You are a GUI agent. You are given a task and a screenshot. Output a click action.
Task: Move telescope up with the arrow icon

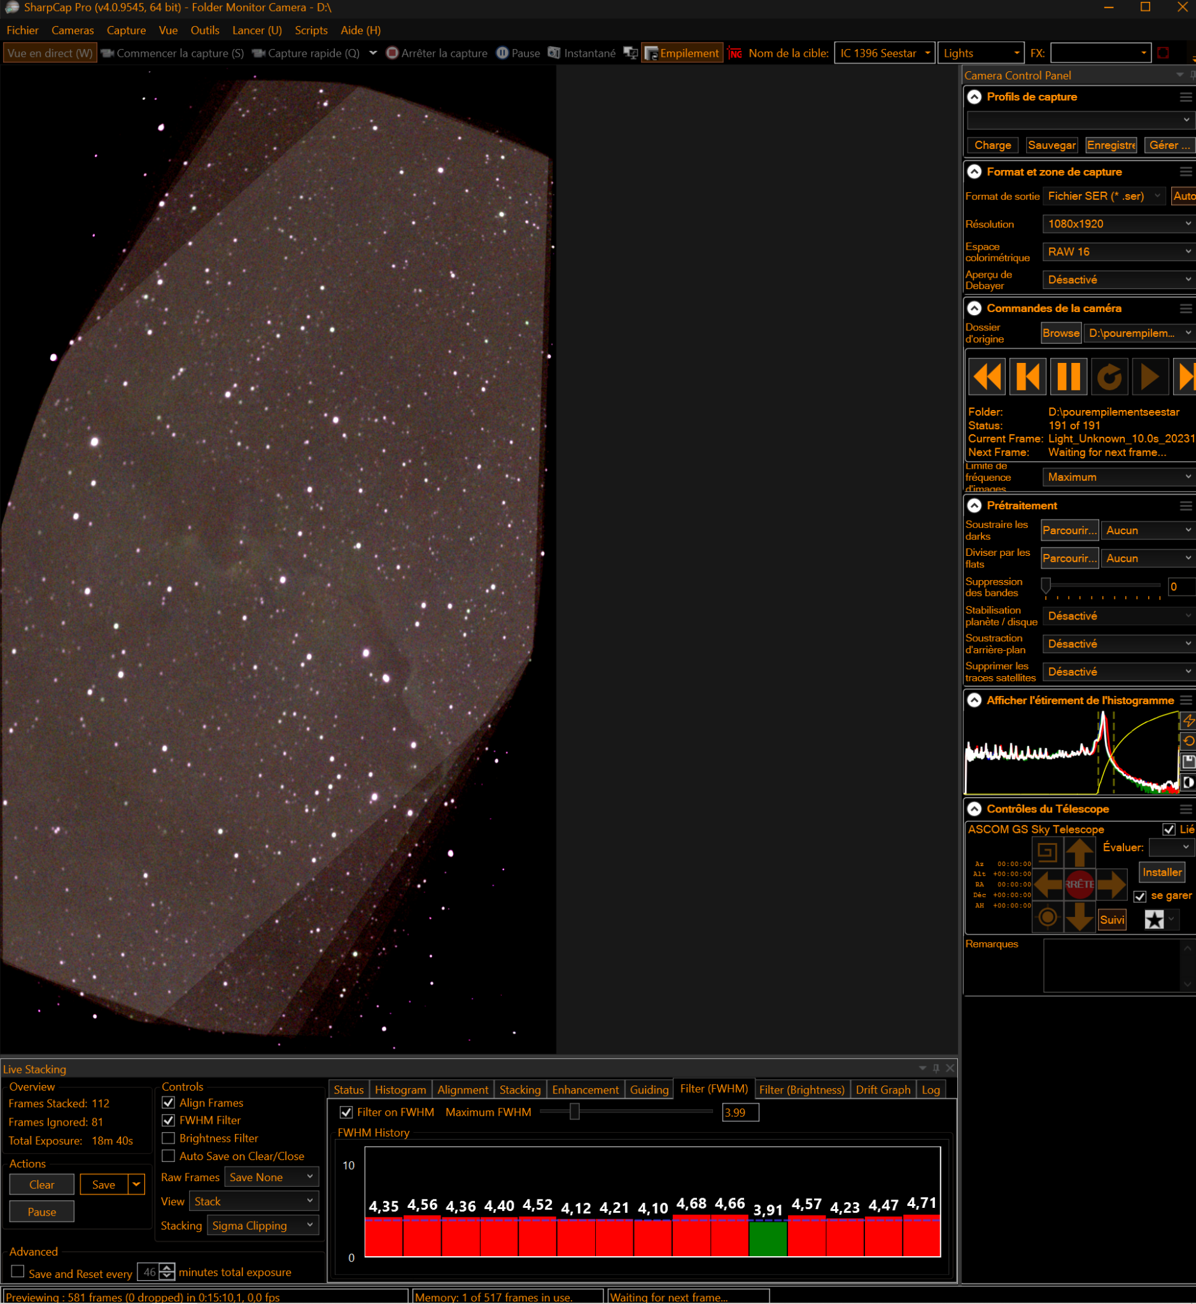coord(1080,852)
